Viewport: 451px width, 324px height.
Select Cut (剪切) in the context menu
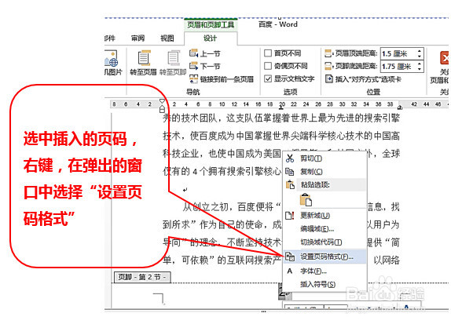click(x=324, y=158)
